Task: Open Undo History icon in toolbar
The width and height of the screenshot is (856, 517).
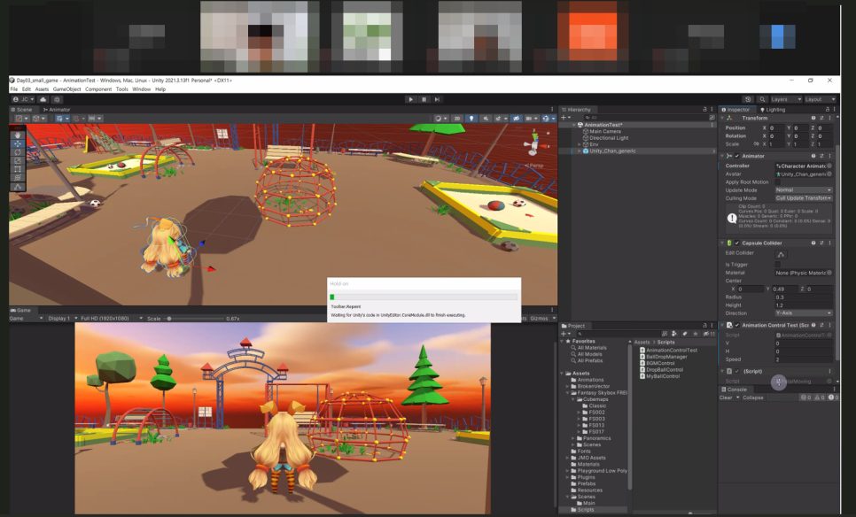Action: (x=748, y=99)
